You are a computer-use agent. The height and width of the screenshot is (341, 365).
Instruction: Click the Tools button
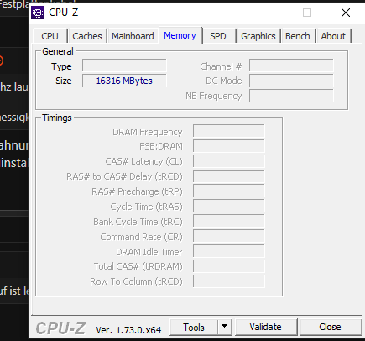pos(194,327)
